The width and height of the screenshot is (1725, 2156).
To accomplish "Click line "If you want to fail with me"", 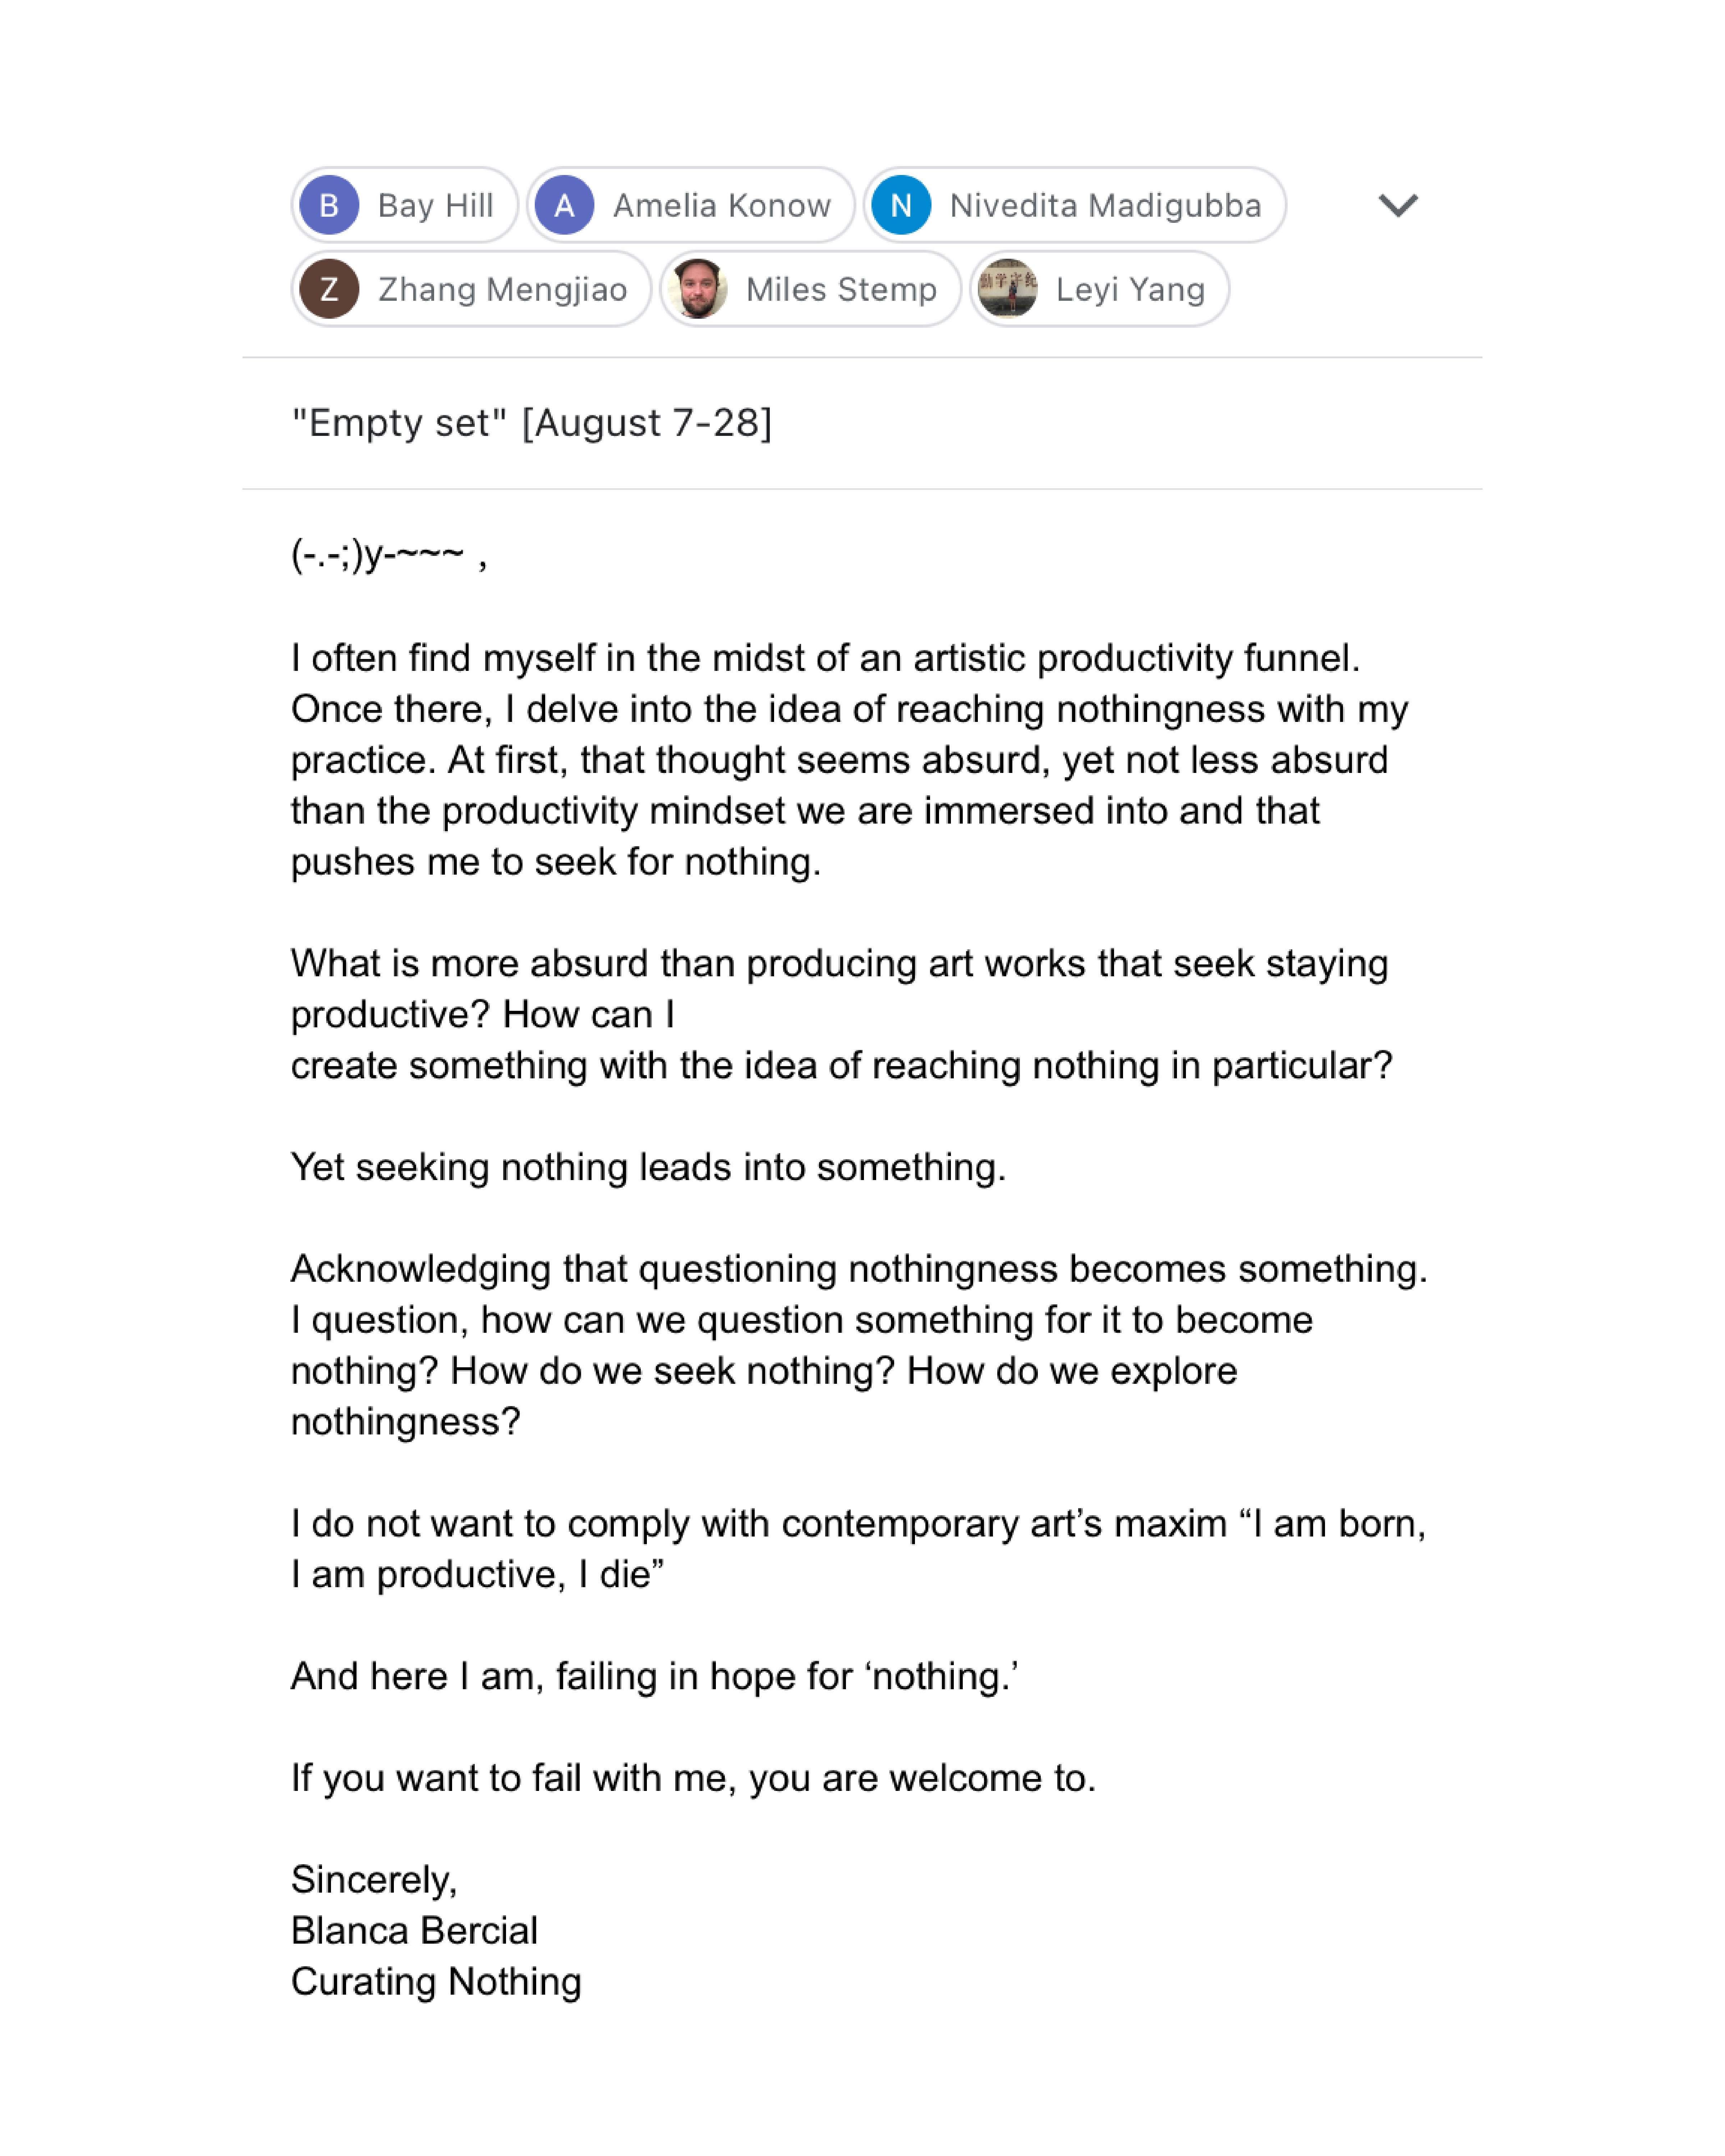I will click(693, 1777).
